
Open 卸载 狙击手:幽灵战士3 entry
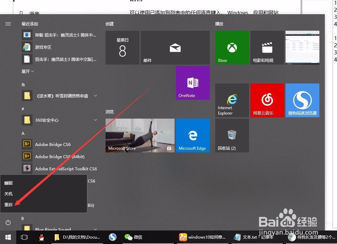pos(60,35)
